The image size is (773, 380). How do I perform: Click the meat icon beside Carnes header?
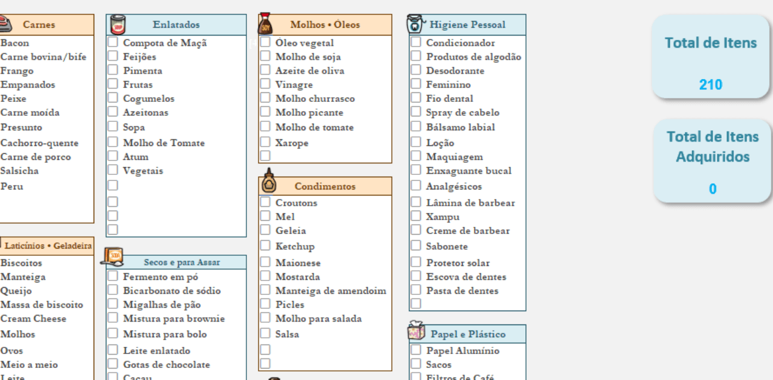coord(5,24)
